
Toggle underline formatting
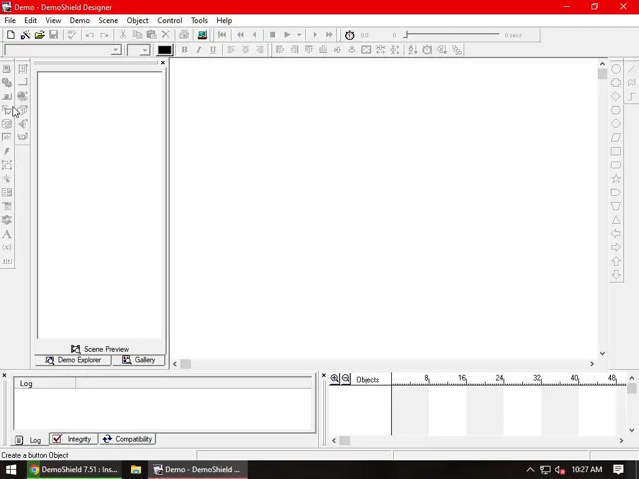point(213,50)
